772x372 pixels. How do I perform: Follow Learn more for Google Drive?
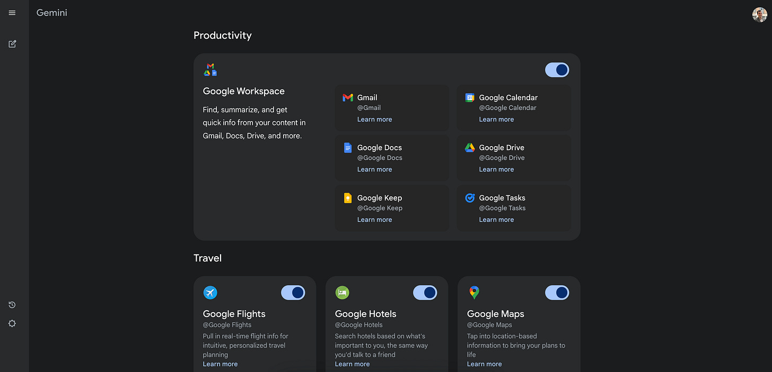click(x=497, y=170)
